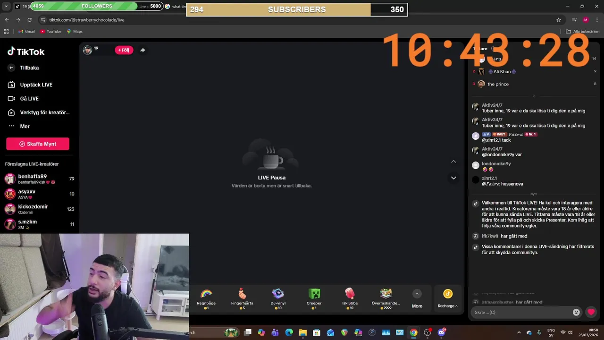Open the ENG SV language switcher

[551, 332]
